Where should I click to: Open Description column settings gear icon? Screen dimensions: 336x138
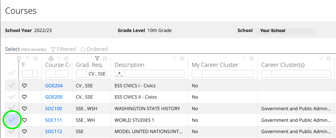[x=182, y=58]
